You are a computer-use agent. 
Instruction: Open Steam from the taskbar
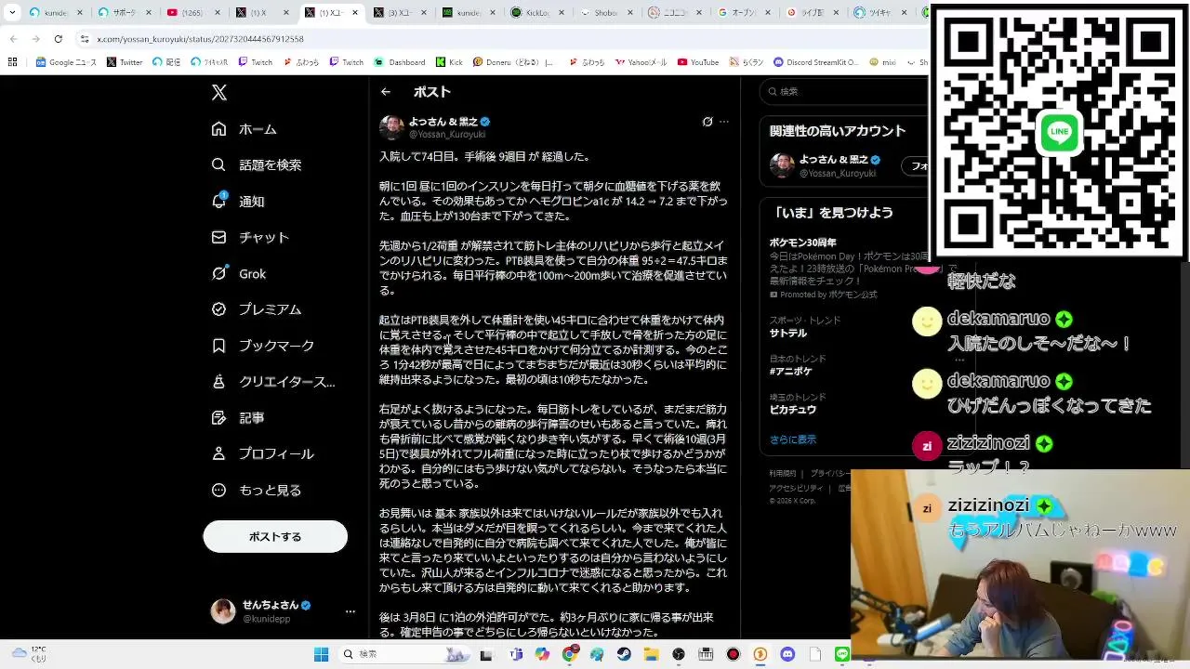click(x=624, y=654)
